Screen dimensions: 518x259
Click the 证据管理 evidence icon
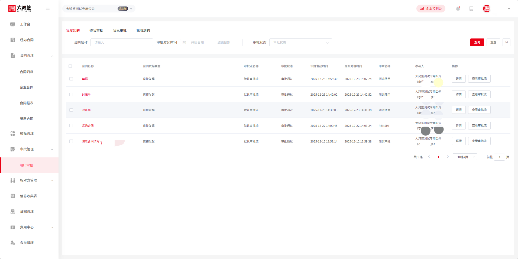coord(13,212)
